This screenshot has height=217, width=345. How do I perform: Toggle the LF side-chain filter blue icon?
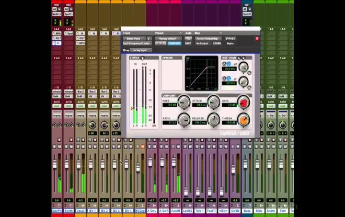tap(229, 78)
